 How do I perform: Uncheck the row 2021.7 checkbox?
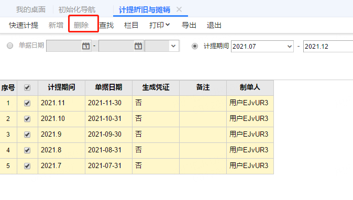27,166
